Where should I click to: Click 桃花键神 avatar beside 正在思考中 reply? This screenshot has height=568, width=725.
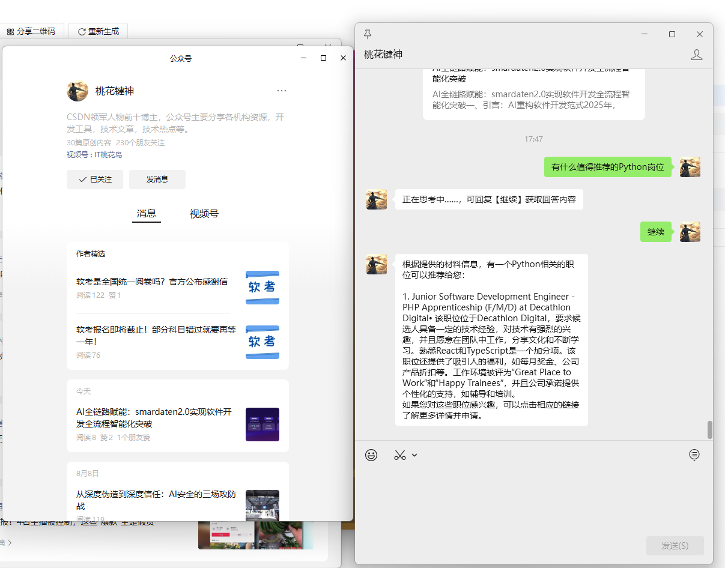377,199
